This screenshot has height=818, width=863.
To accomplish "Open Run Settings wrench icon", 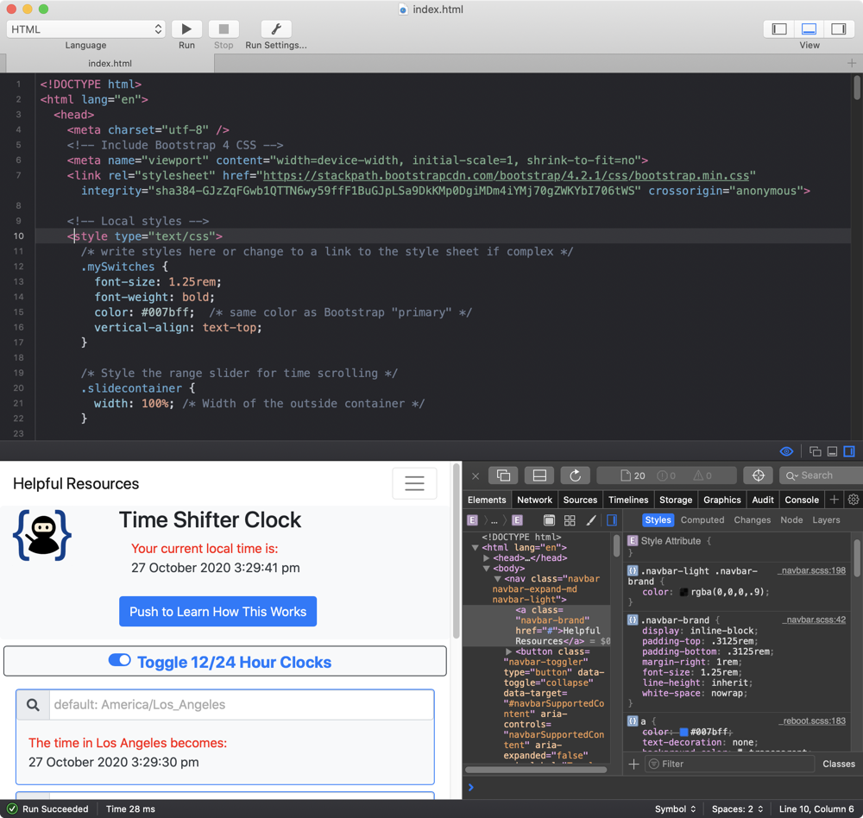I will point(275,29).
